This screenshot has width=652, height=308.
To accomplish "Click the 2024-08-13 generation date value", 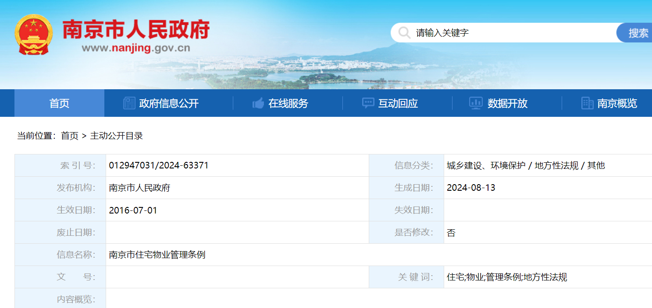I will (471, 188).
